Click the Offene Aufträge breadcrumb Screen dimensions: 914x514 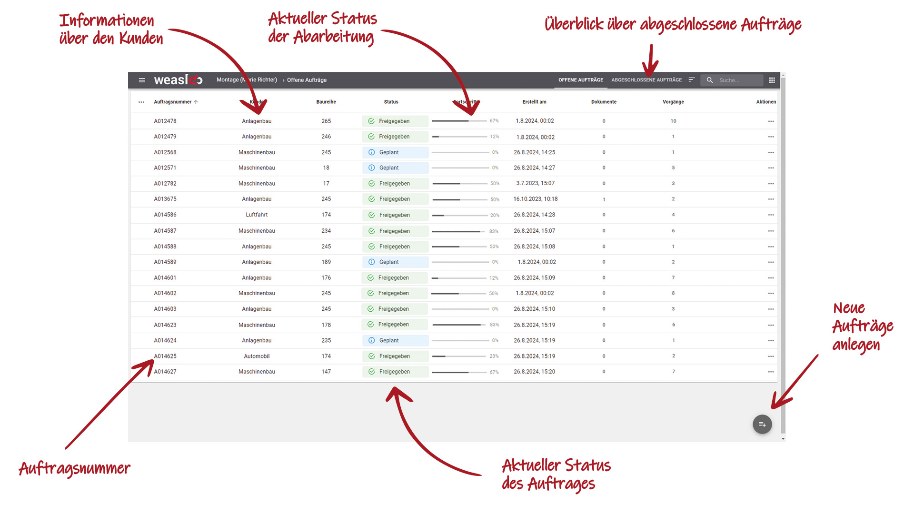307,80
